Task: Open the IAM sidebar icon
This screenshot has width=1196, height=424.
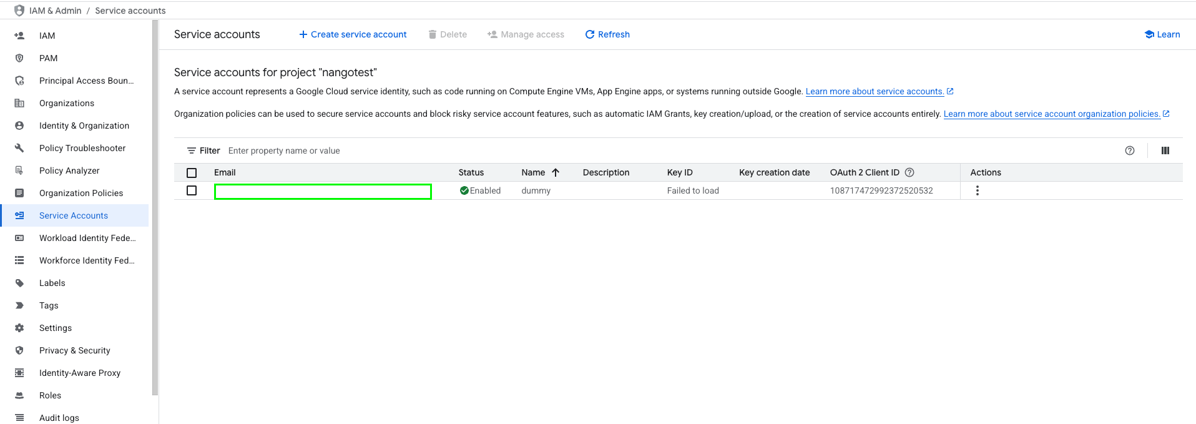Action: [x=19, y=36]
